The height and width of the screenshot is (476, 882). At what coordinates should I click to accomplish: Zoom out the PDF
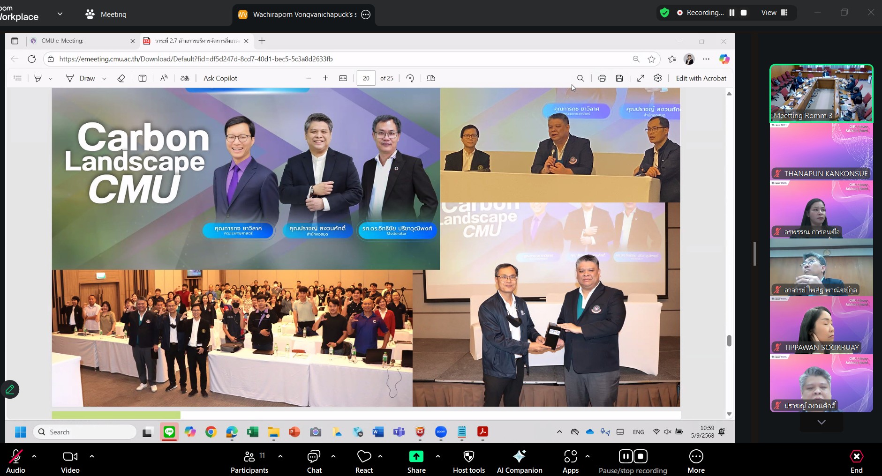tap(309, 78)
